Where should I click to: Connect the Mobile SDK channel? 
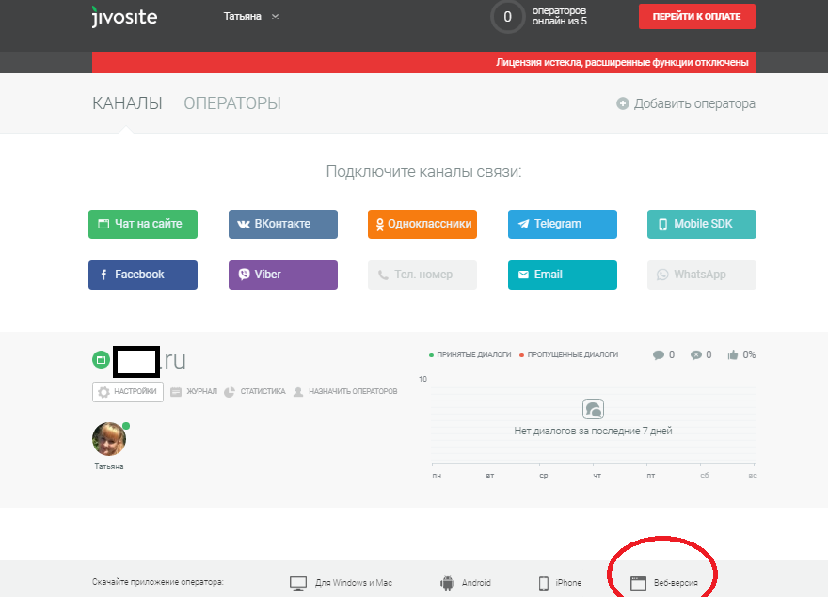coord(702,224)
